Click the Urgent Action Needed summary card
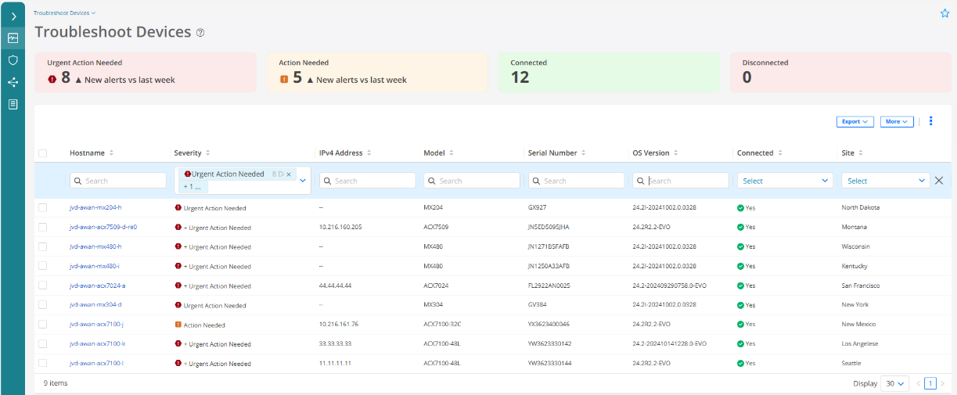Viewport: 957px width, 395px height. [145, 72]
